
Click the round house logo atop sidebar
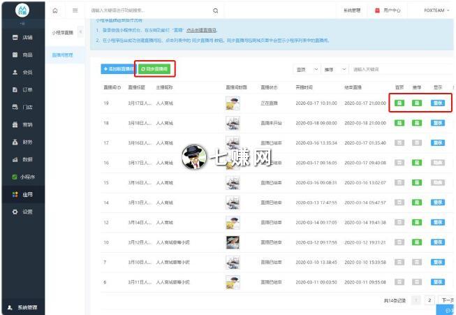point(22,10)
